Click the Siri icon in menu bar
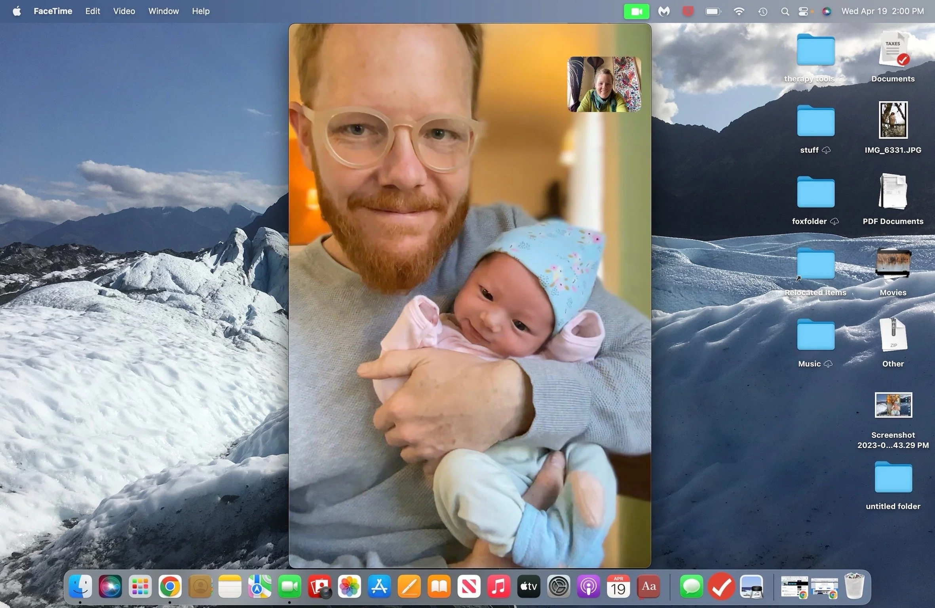The height and width of the screenshot is (608, 935). pyautogui.click(x=826, y=11)
